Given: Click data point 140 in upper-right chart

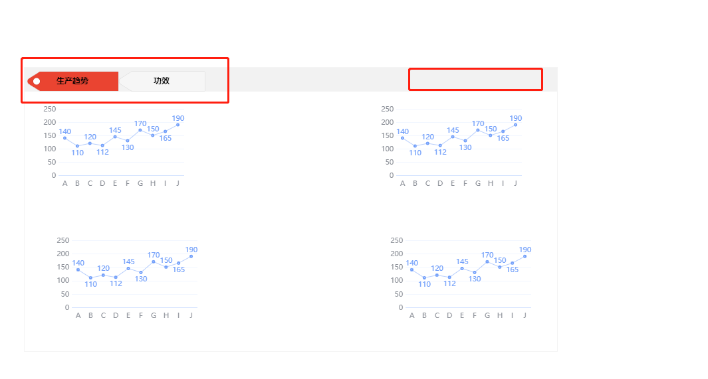Looking at the screenshot, I should [403, 138].
